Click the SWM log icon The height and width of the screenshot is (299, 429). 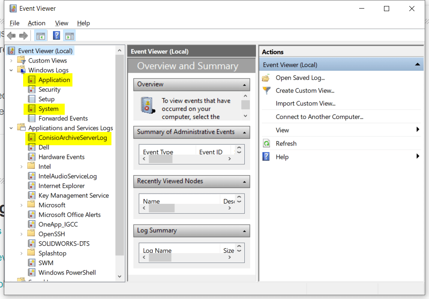pos(32,263)
